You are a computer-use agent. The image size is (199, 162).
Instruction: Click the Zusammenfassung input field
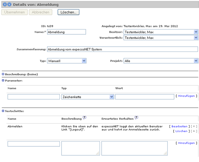pos(122,49)
